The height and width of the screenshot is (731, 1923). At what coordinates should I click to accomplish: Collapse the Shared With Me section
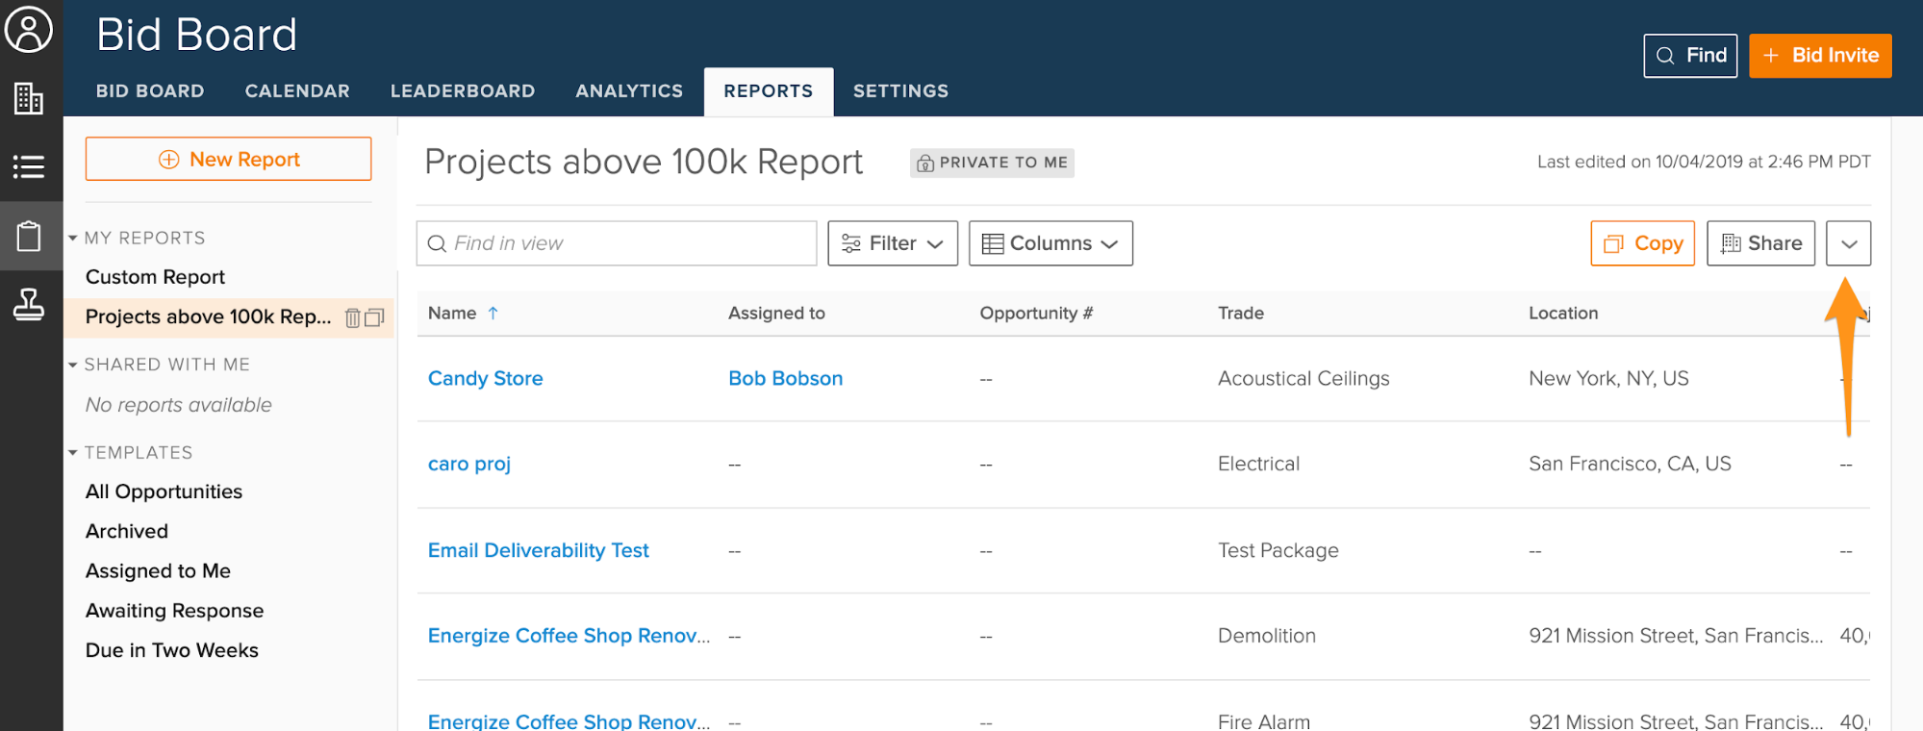[73, 365]
